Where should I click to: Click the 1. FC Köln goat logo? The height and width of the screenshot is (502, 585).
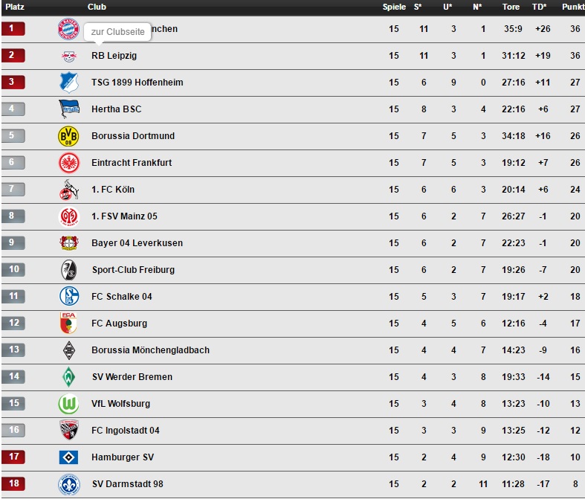click(x=68, y=190)
